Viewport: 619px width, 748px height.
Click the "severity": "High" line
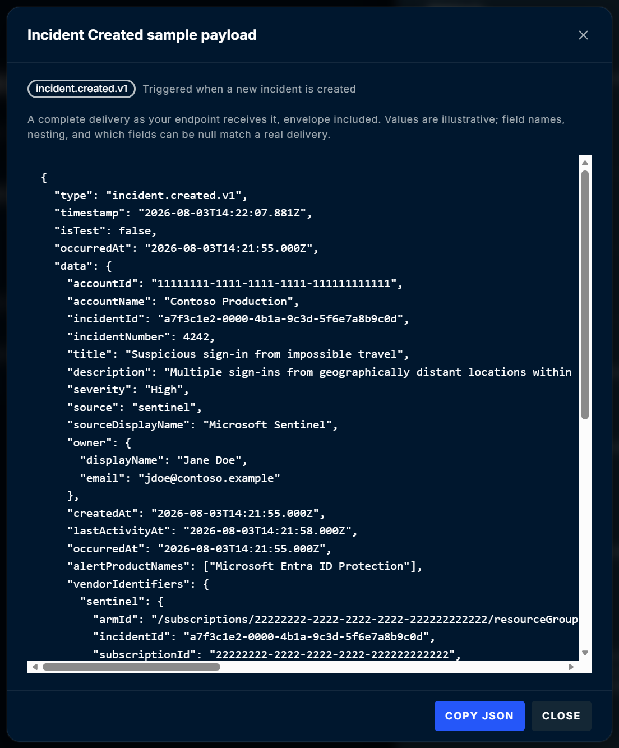(x=128, y=390)
